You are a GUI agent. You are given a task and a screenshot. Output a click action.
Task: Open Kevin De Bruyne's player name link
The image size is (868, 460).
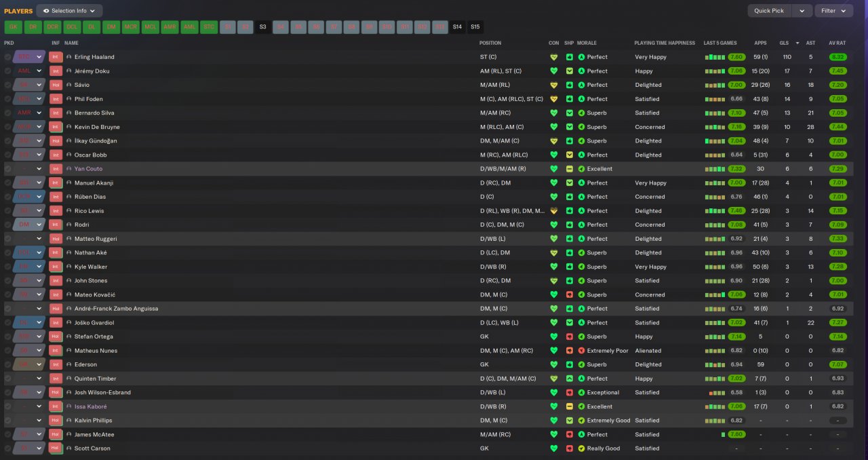tap(97, 127)
